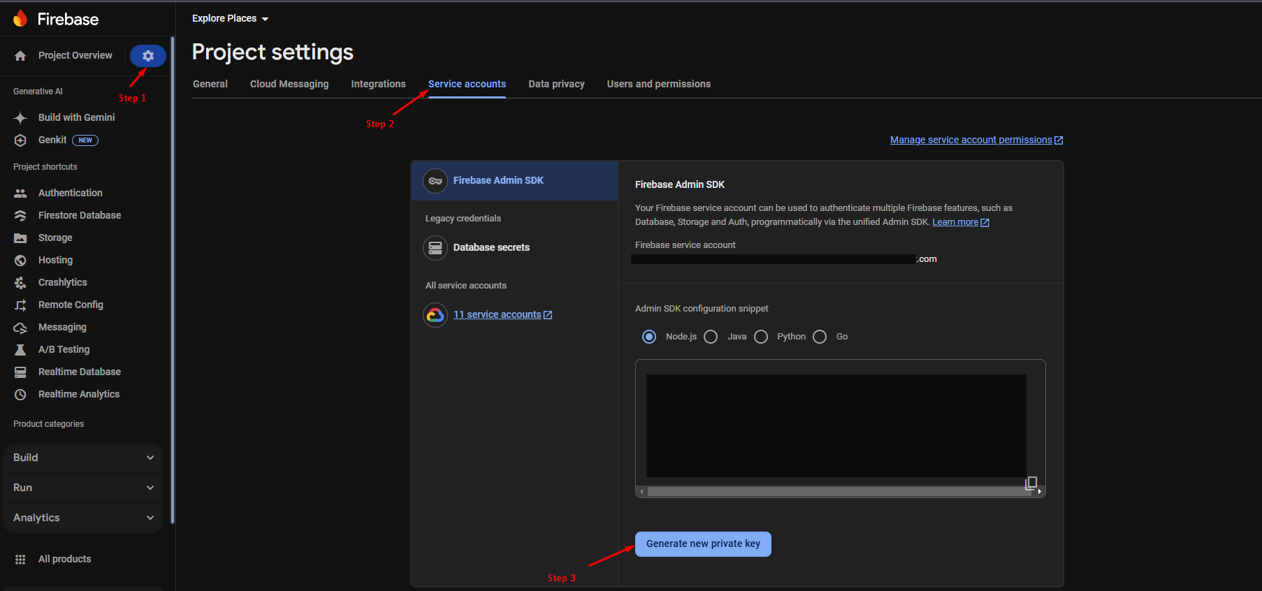Switch to the Service accounts tab

tap(467, 84)
